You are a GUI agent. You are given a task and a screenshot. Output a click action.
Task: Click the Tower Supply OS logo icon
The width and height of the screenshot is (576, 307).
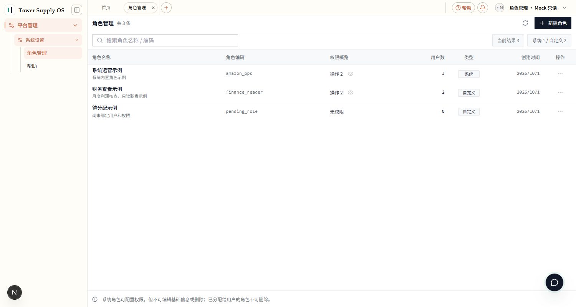(x=10, y=10)
